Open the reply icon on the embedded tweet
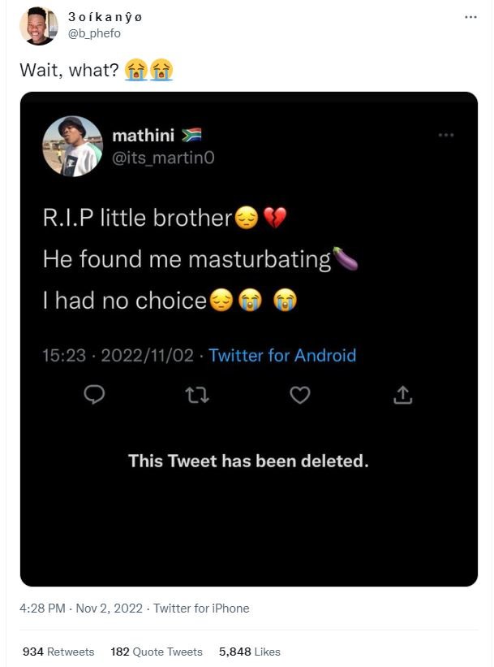This screenshot has height=667, width=494. 95,395
